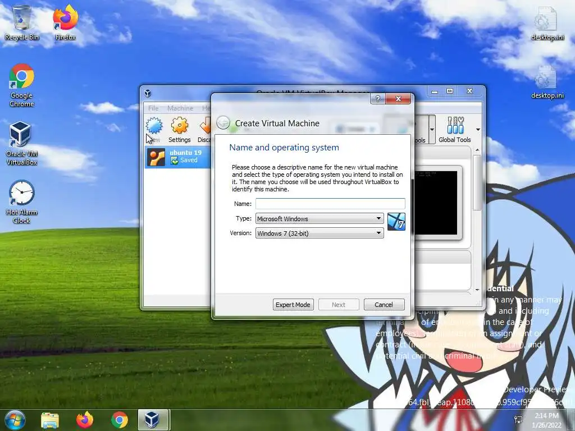Click the VirtualBox Manager title bar cube icon

coord(148,93)
